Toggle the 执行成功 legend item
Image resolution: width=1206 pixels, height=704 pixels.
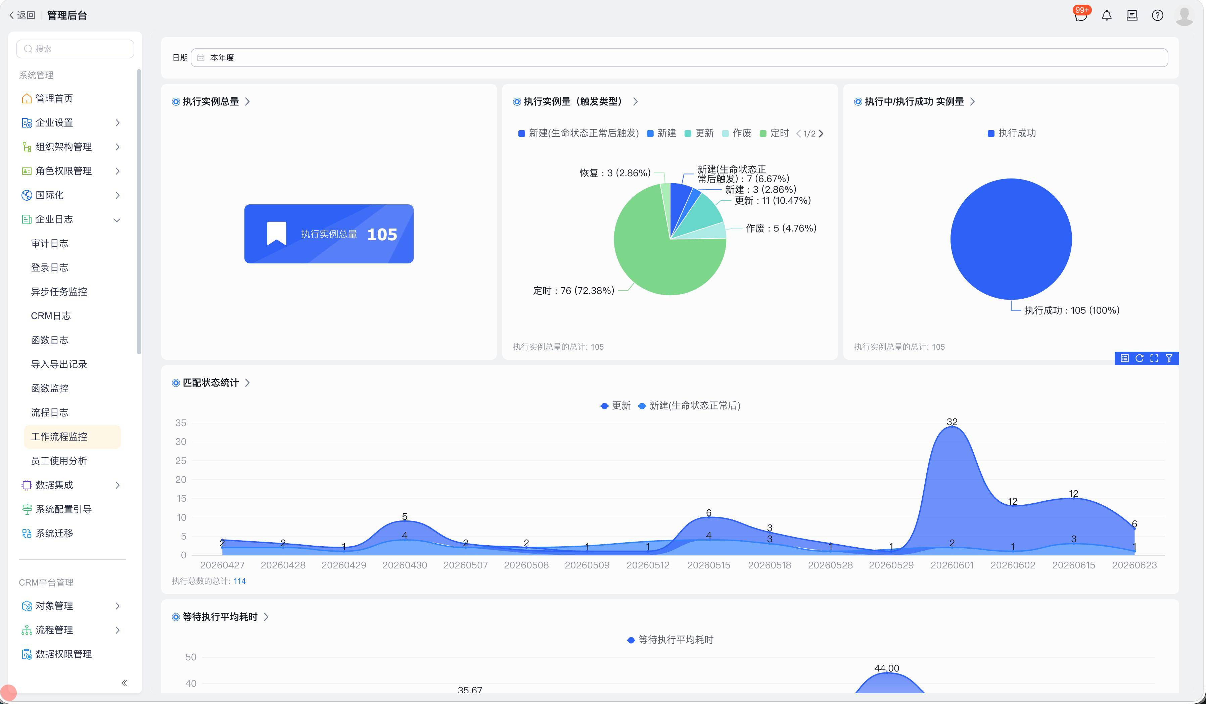(1012, 133)
